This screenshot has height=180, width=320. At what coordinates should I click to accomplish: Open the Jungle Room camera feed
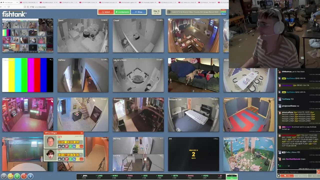click(x=249, y=154)
